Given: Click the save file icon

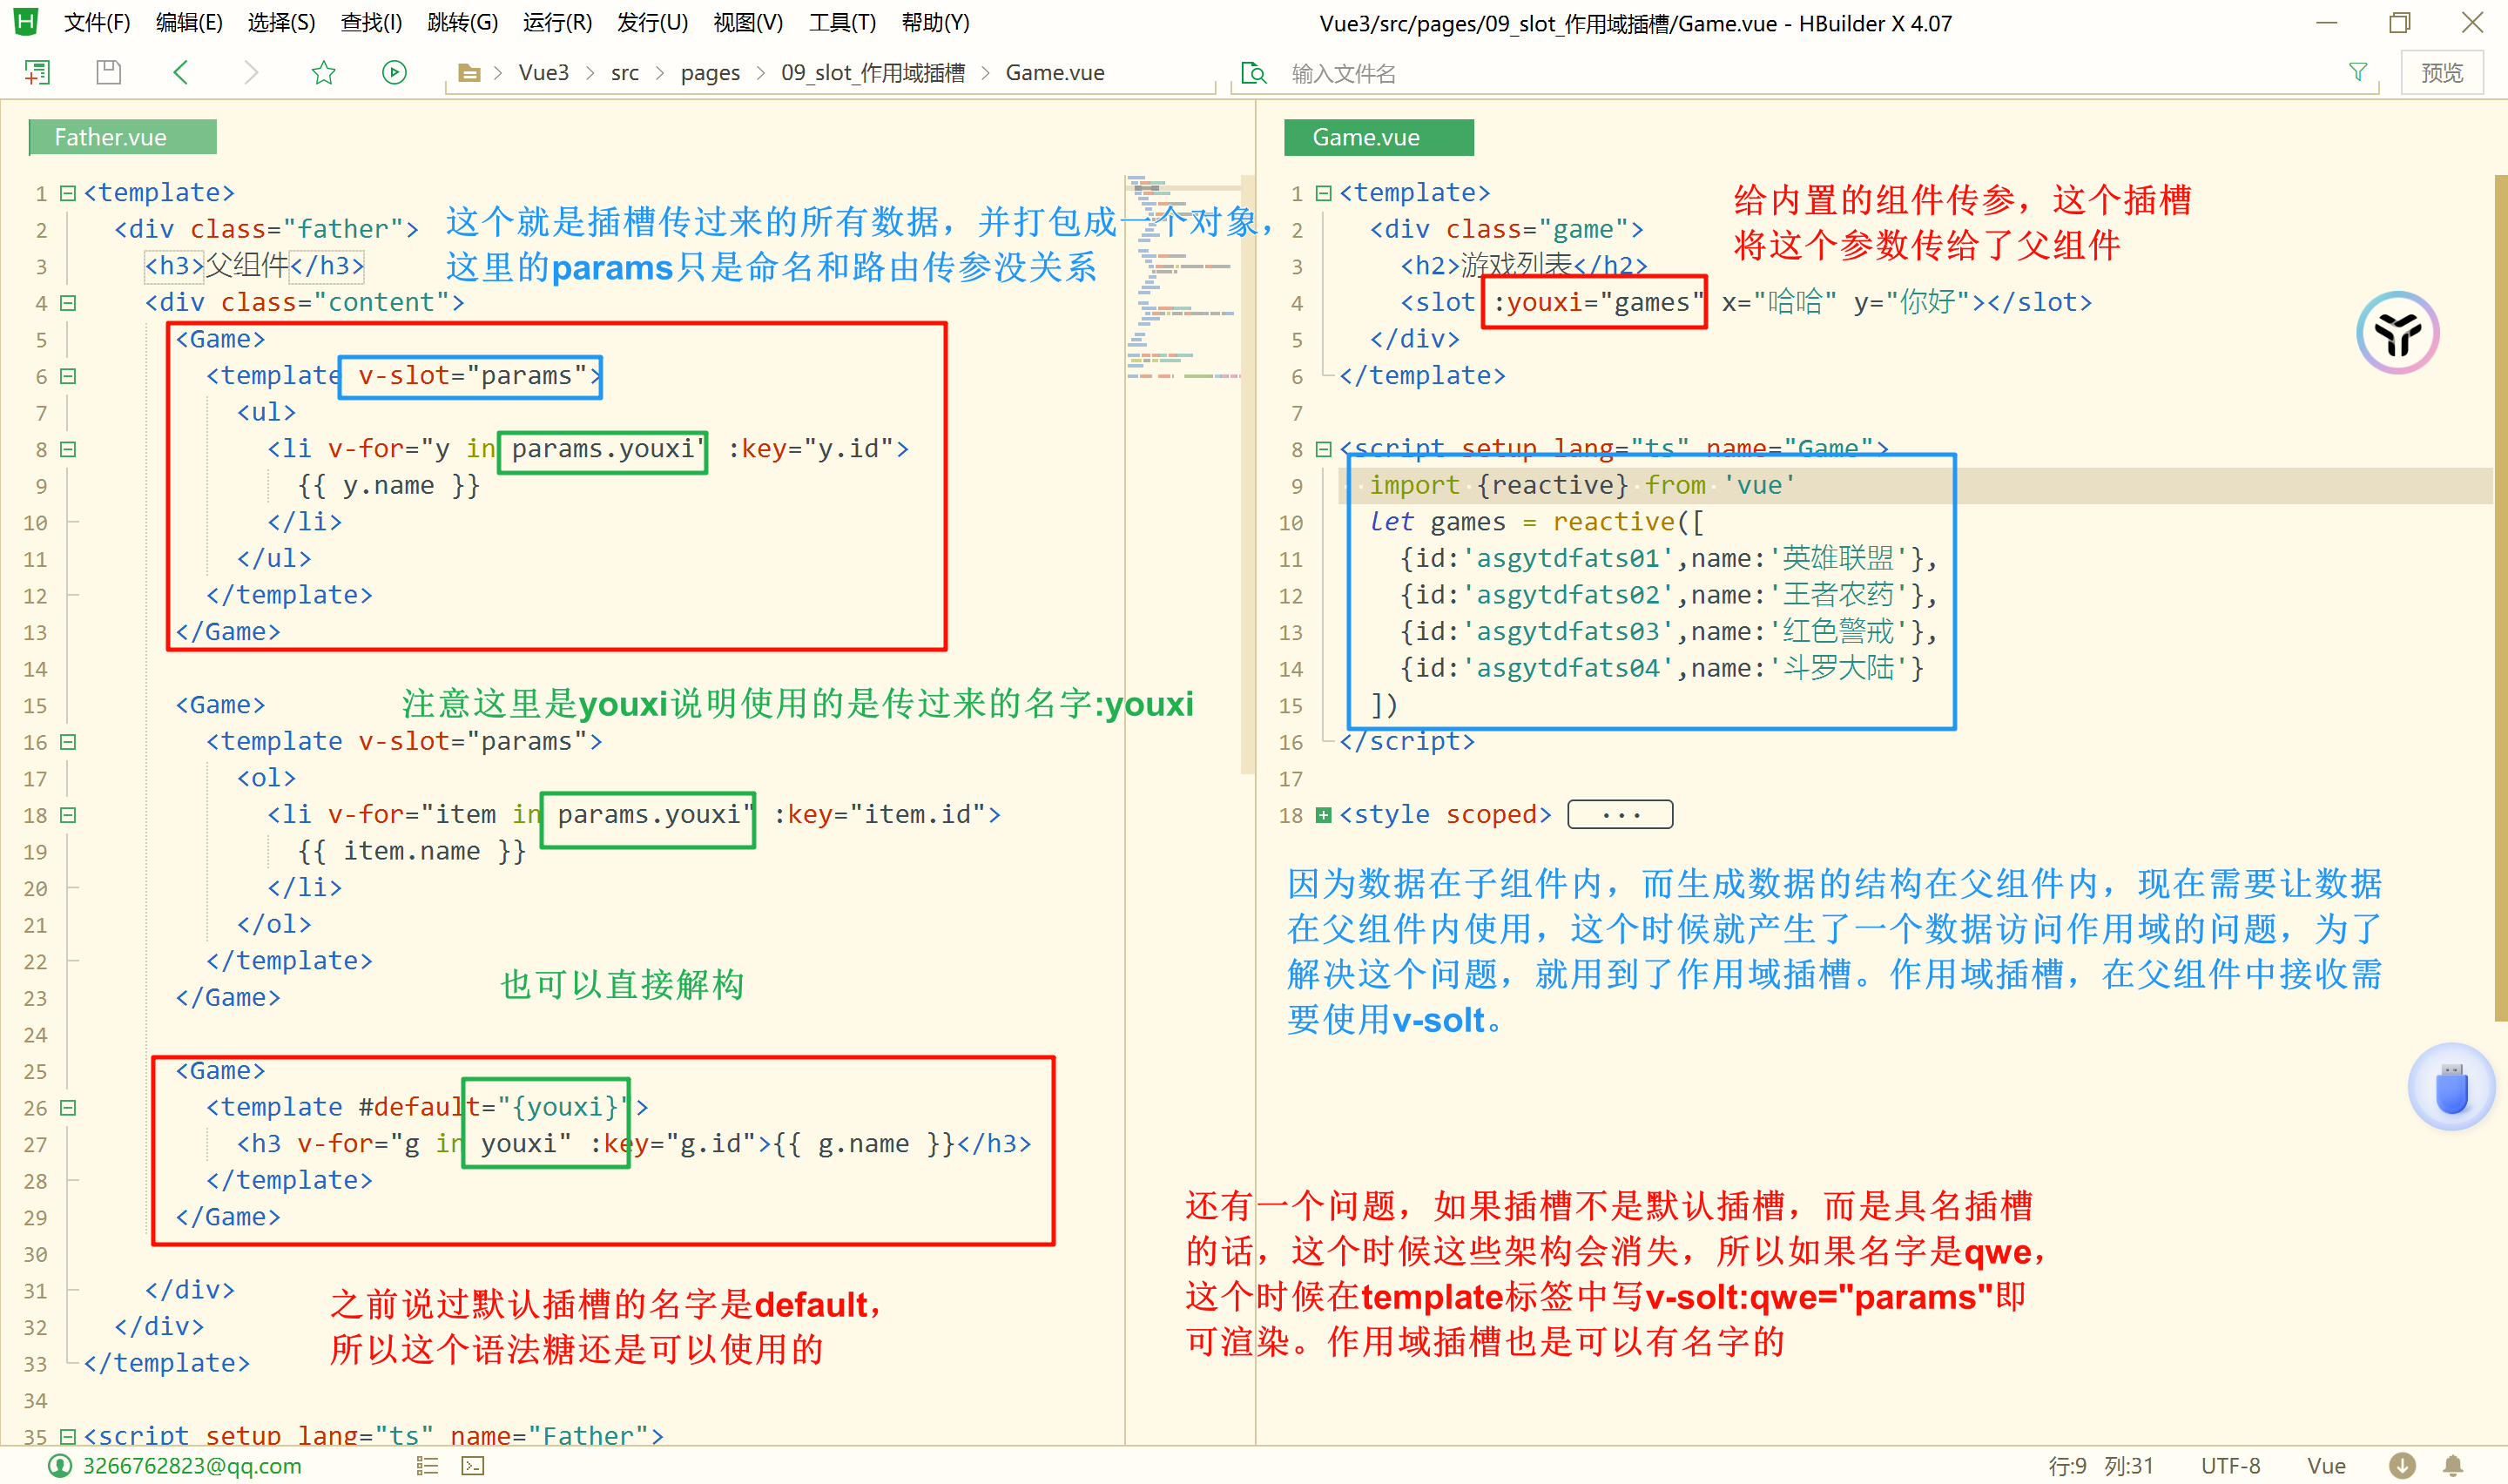Looking at the screenshot, I should [109, 72].
